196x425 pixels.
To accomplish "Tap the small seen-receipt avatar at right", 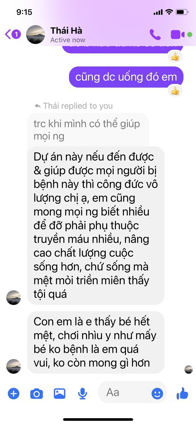I will (x=189, y=369).
